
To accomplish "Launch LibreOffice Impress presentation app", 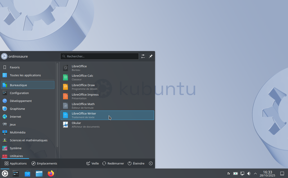I will click(x=107, y=96).
